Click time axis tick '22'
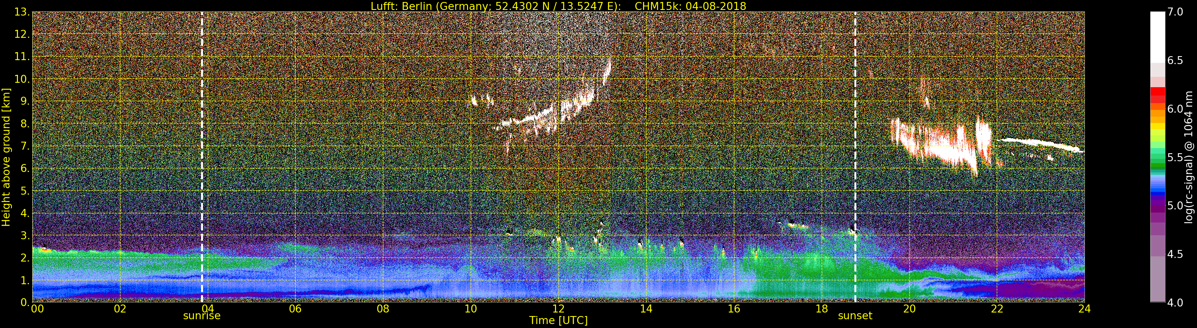The height and width of the screenshot is (328, 1197). click(x=997, y=309)
